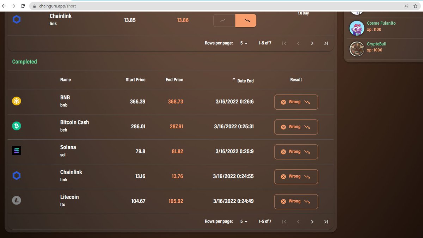Screen dimensions: 423x238
Task: Click Bitcoin Cash end price 287.91
Action: 177,126
